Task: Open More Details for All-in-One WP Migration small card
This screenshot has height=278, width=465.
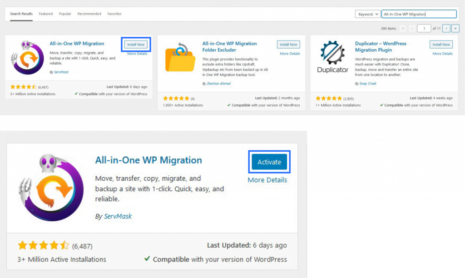Action: (137, 54)
